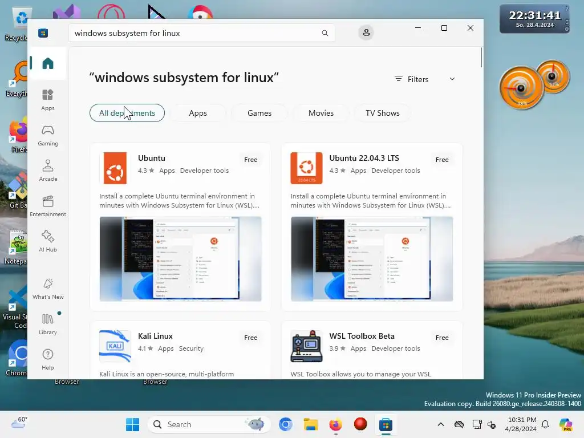
Task: Open the Ubuntu 22.04.3 LTS screenshot thumbnail
Action: [x=372, y=259]
